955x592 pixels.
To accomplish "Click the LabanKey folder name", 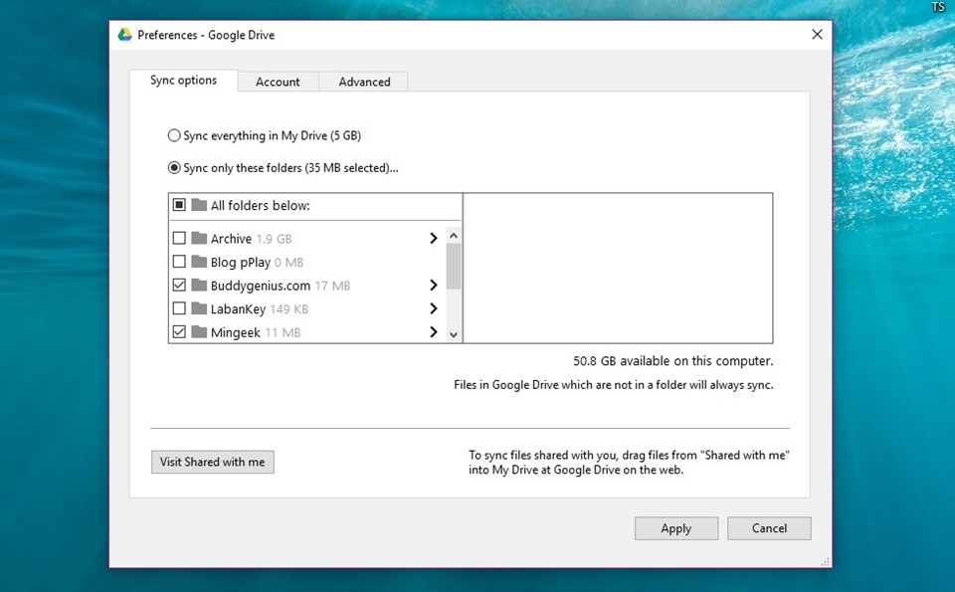I will coord(238,309).
